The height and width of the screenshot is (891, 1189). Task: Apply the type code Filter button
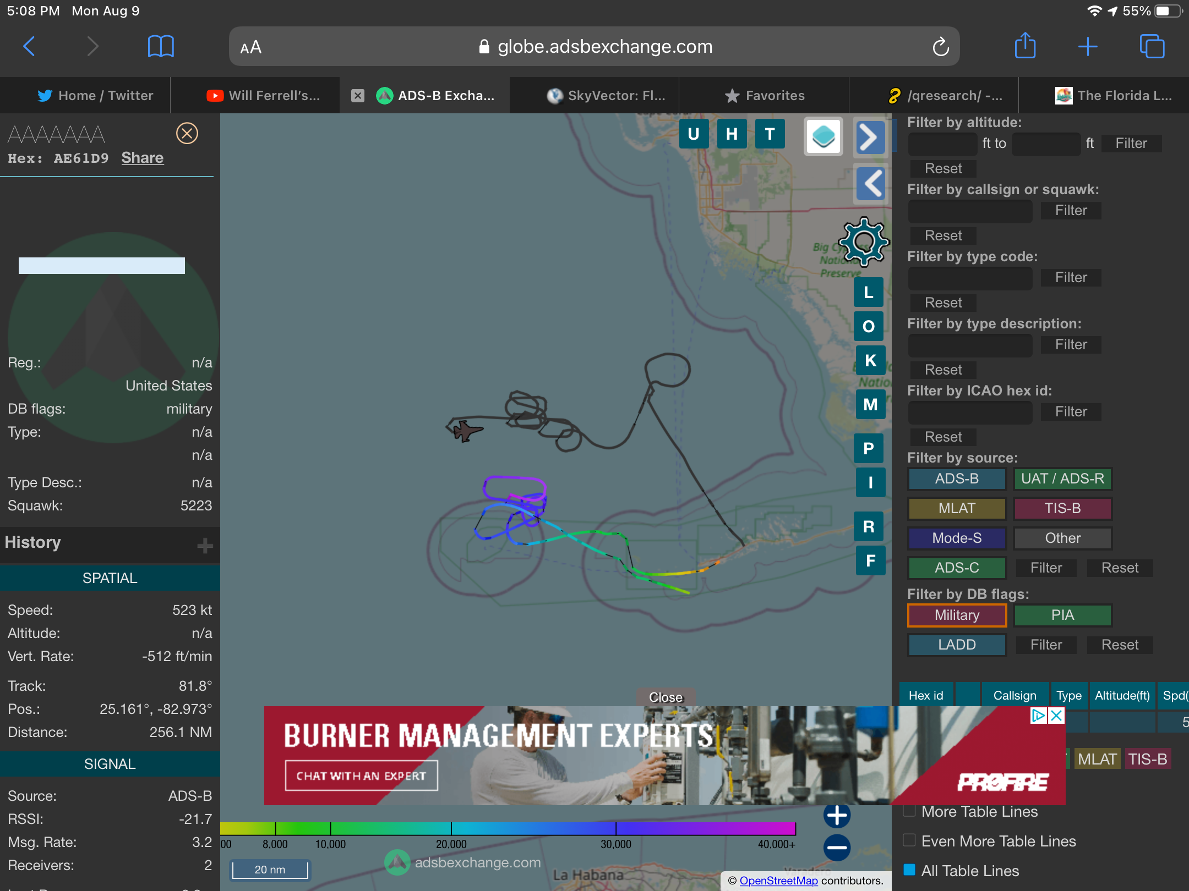click(x=1071, y=277)
